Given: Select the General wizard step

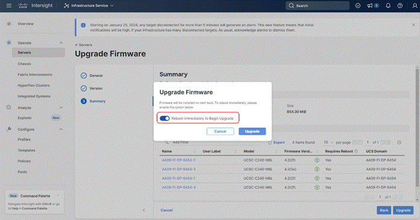Looking at the screenshot, I should coord(92,76).
